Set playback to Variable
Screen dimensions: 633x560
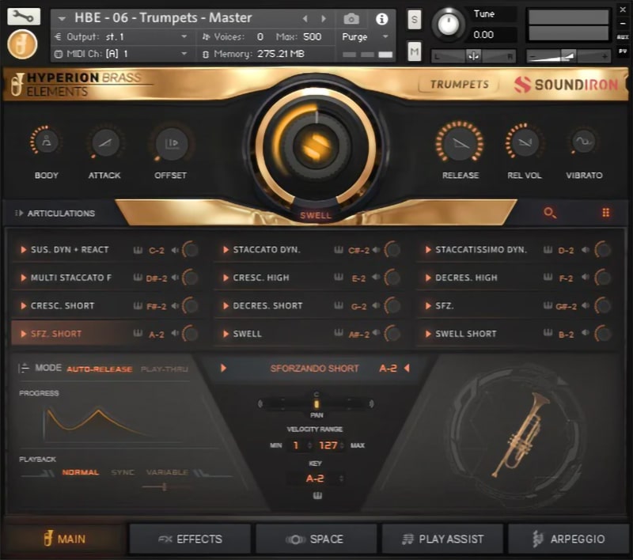click(167, 472)
